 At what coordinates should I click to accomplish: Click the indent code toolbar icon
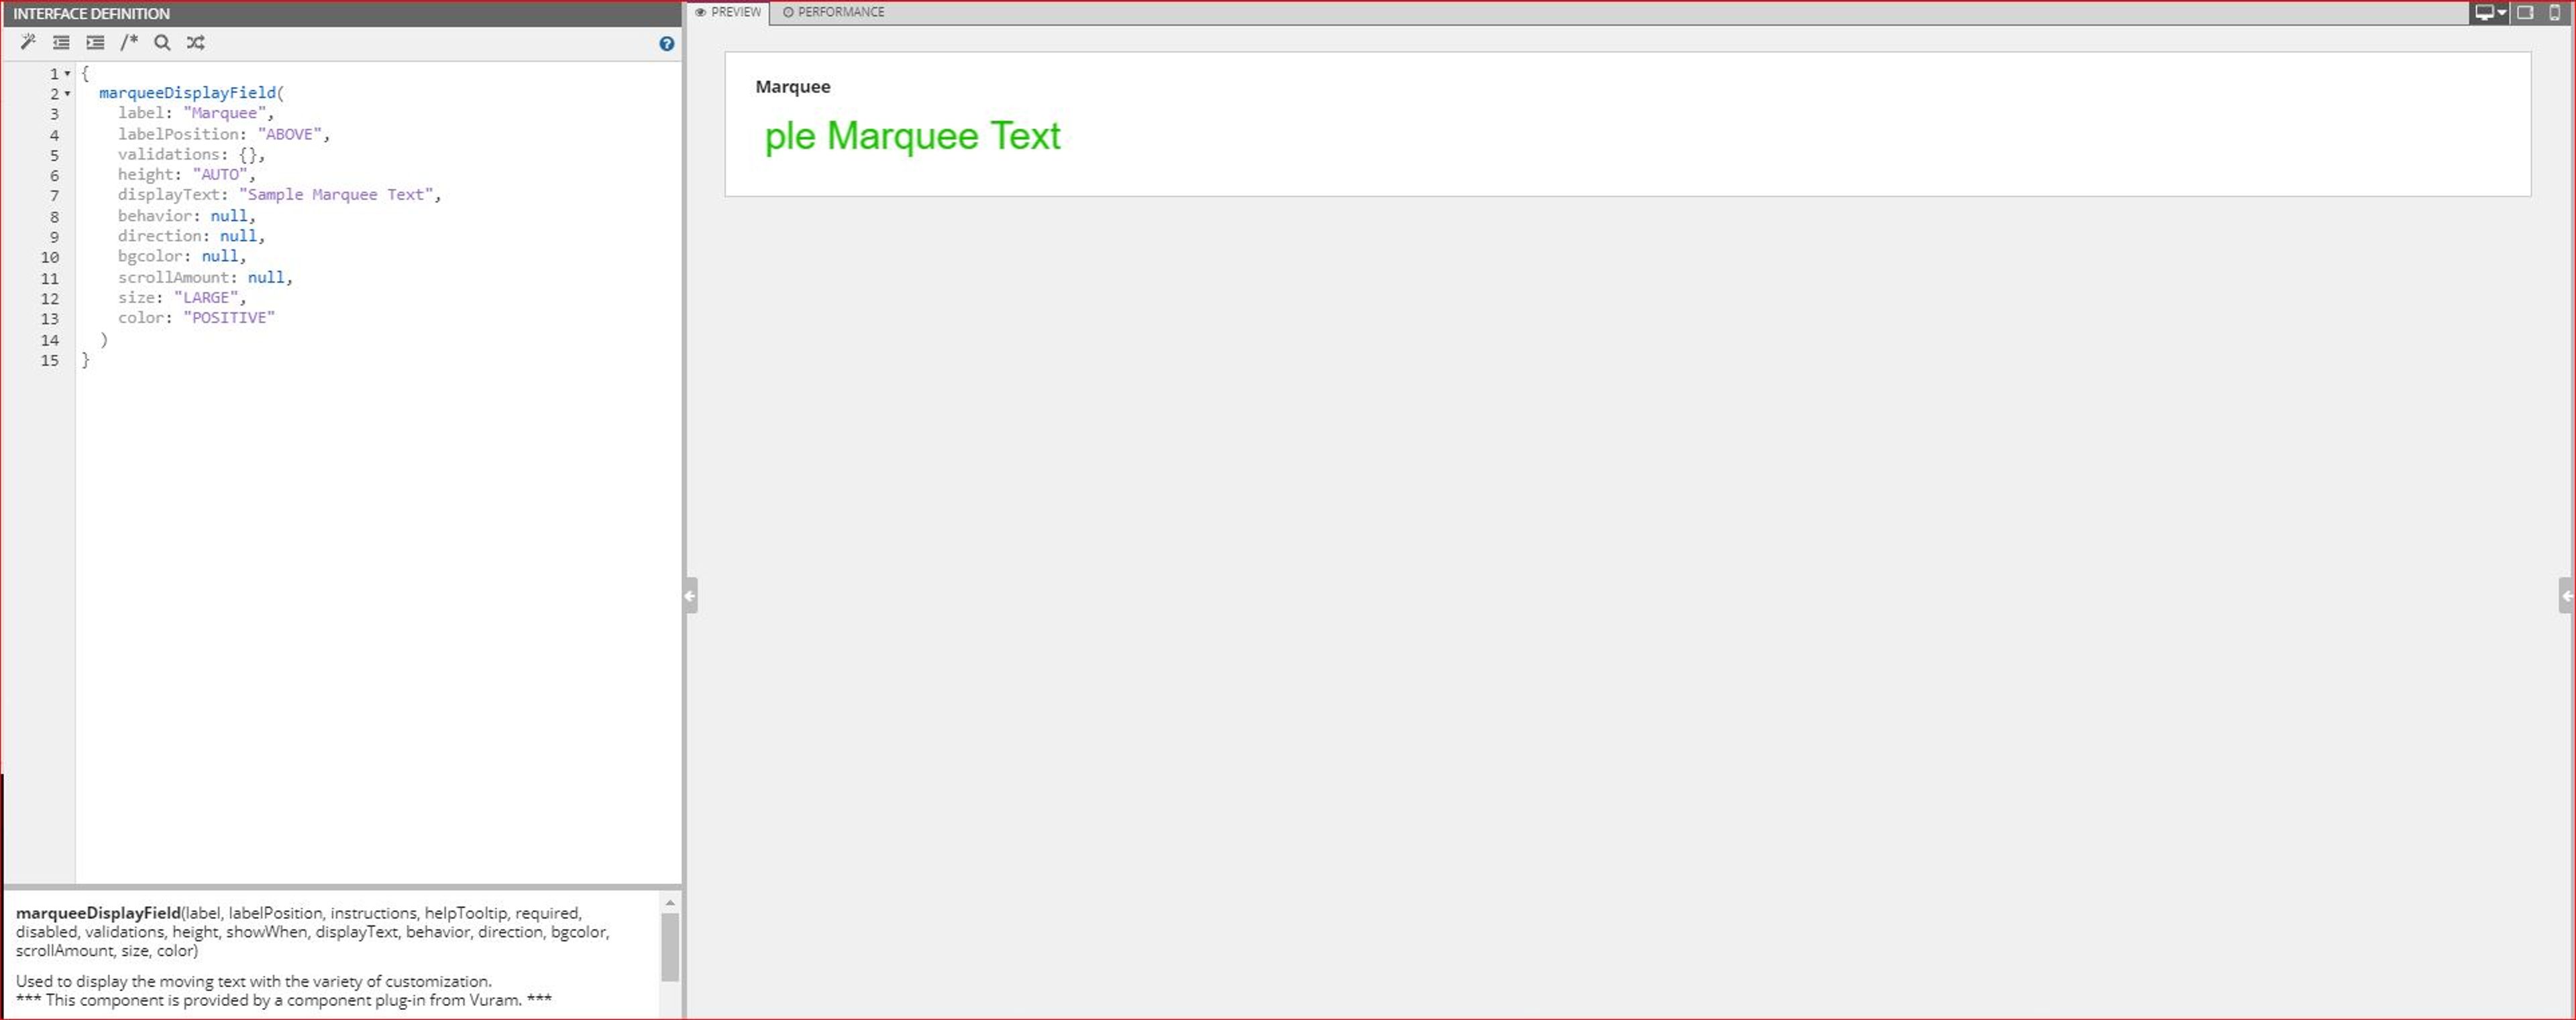[x=95, y=42]
